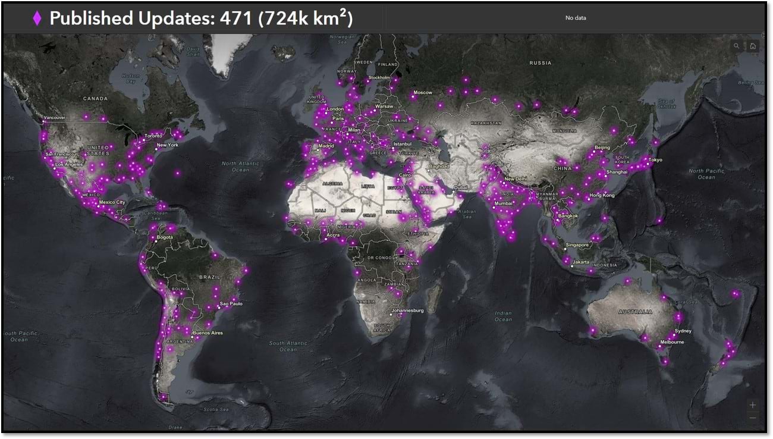The image size is (773, 439).
Task: Select the Sydney label on the map
Action: click(x=683, y=331)
